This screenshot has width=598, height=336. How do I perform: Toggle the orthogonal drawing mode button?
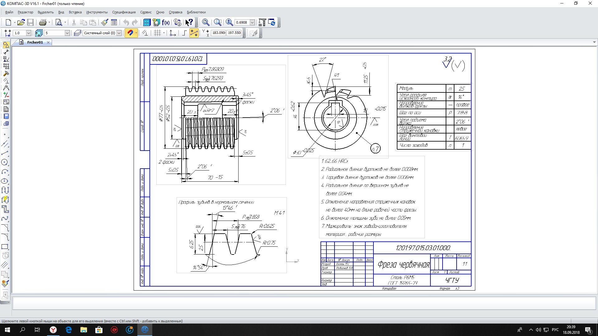pos(184,33)
